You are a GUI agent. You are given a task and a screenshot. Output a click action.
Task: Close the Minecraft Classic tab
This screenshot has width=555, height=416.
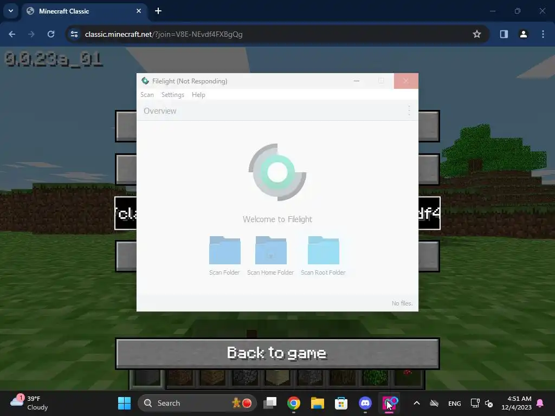[x=139, y=11]
